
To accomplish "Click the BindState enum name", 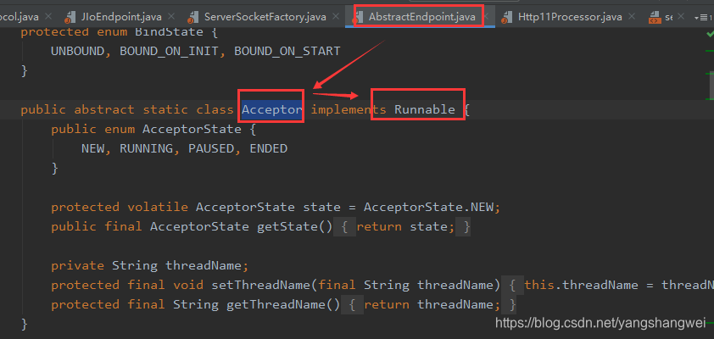I will pos(169,32).
